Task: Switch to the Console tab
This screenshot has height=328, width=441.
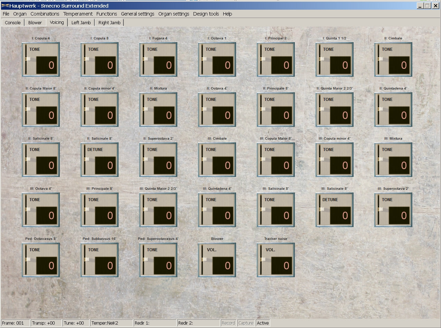Action: [13, 23]
